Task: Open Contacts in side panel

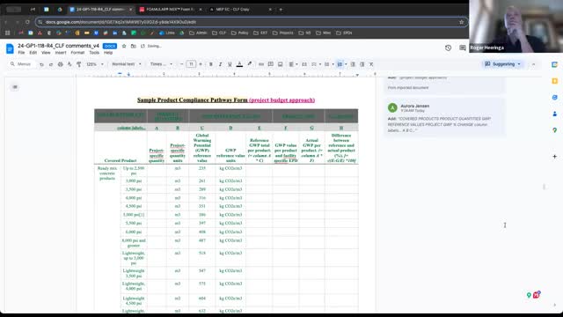Action: tap(555, 114)
